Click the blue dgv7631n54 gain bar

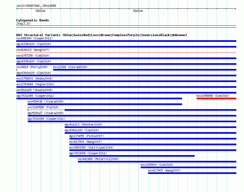click(x=99, y=98)
